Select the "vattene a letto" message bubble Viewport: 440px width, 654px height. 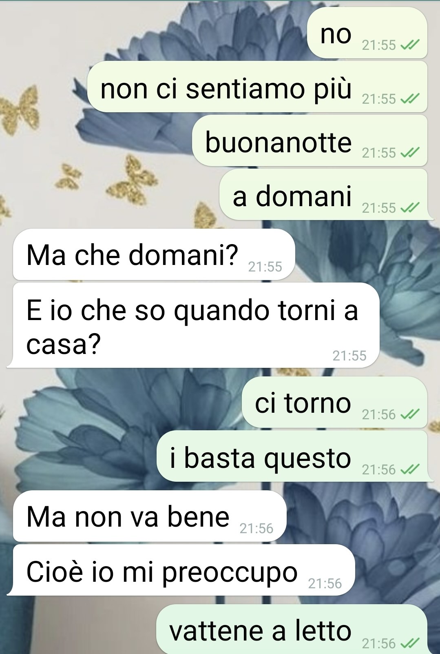pyautogui.click(x=292, y=629)
